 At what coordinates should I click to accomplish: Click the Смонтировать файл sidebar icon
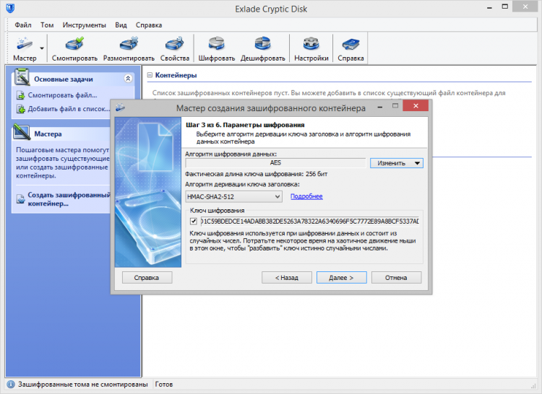click(21, 95)
